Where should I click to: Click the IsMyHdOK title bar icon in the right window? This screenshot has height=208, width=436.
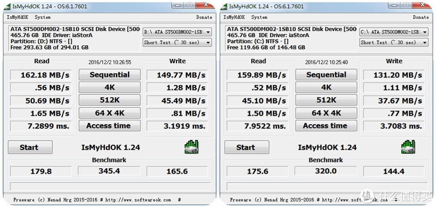tap(223, 7)
